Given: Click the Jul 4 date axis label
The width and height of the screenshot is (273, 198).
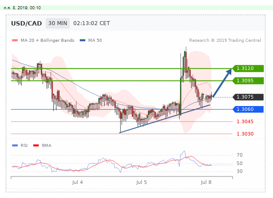Looking at the screenshot, I should click(78, 182).
